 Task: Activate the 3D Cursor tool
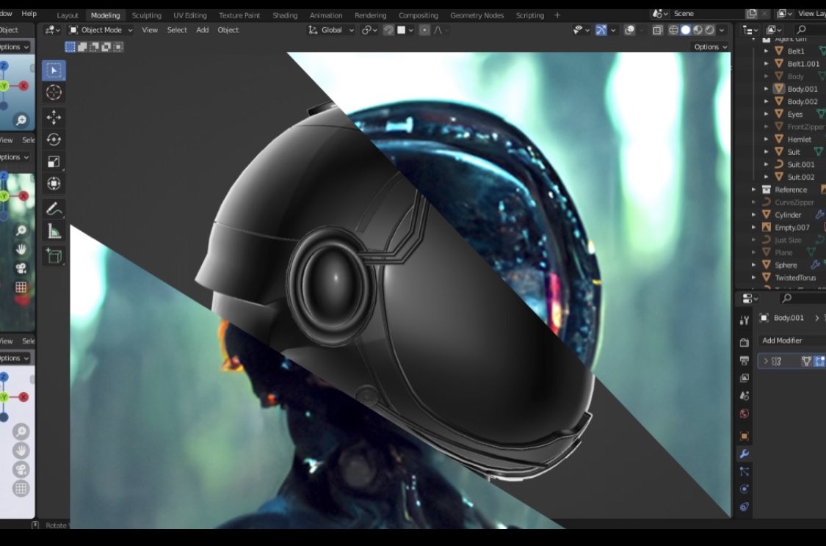(54, 92)
